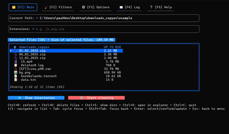Image resolution: width=229 pixels, height=134 pixels.
Task: Focus the Extensions input field
Action: 104,29
